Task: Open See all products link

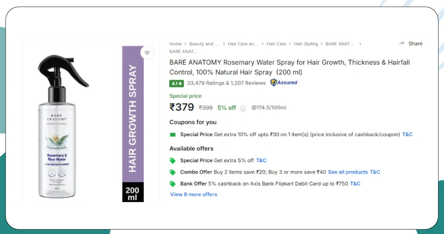Action: (348, 172)
